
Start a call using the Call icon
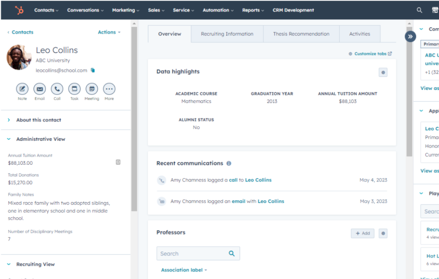tap(57, 90)
